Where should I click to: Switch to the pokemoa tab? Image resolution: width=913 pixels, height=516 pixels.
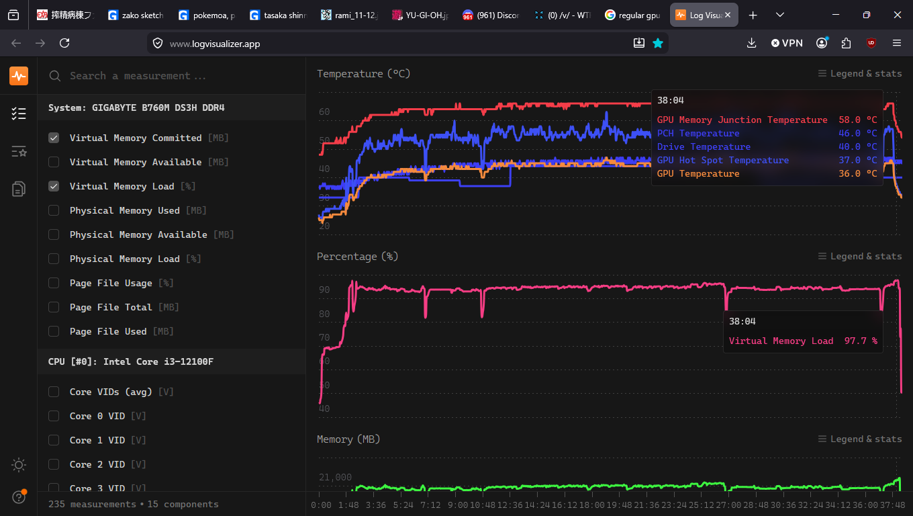click(x=206, y=15)
